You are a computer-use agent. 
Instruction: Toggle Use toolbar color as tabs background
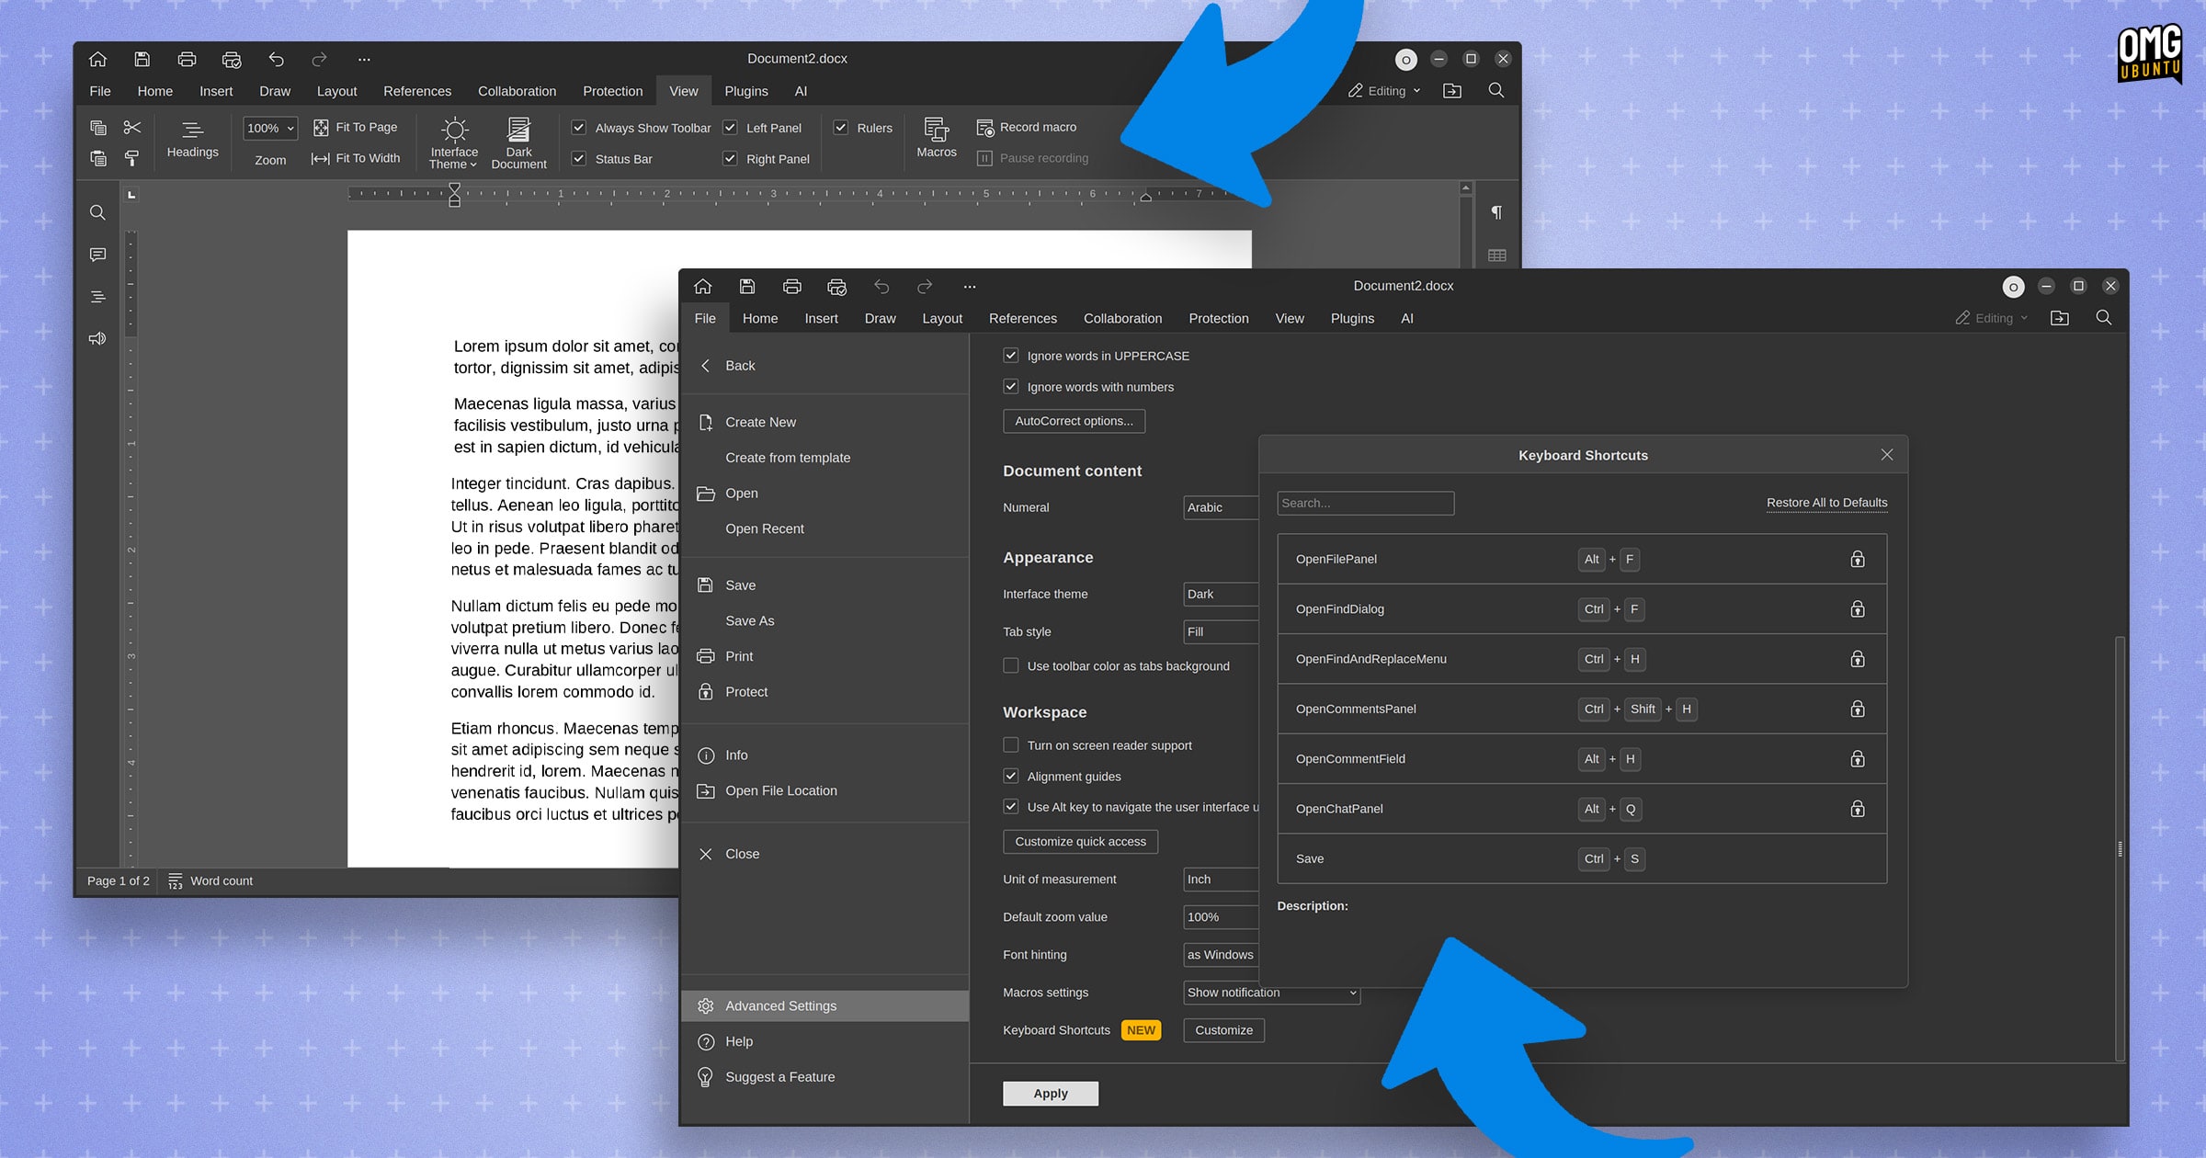click(x=1011, y=665)
